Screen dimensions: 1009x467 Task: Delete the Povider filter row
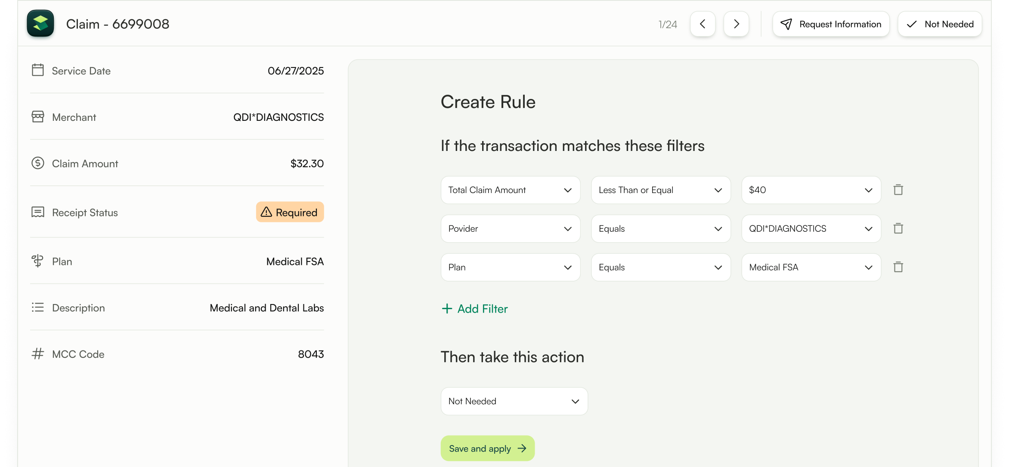pos(898,228)
